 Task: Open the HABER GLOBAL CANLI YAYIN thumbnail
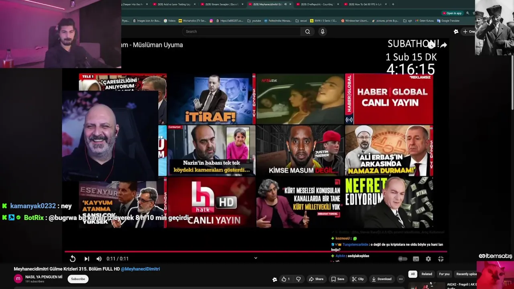389,99
